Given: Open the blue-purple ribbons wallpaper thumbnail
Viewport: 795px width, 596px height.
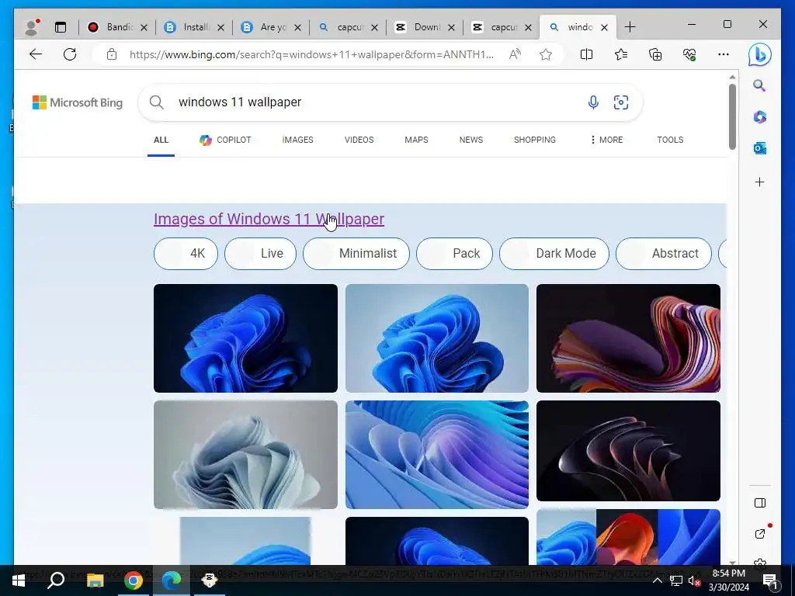Looking at the screenshot, I should coord(436,455).
